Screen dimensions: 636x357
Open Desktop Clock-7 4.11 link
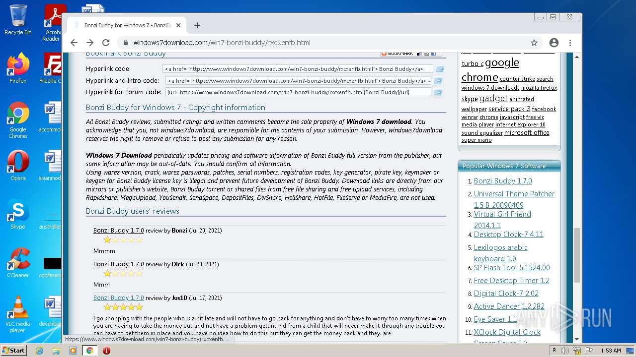tap(509, 235)
